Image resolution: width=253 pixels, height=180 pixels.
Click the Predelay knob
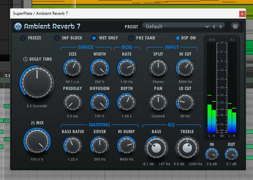click(x=73, y=102)
